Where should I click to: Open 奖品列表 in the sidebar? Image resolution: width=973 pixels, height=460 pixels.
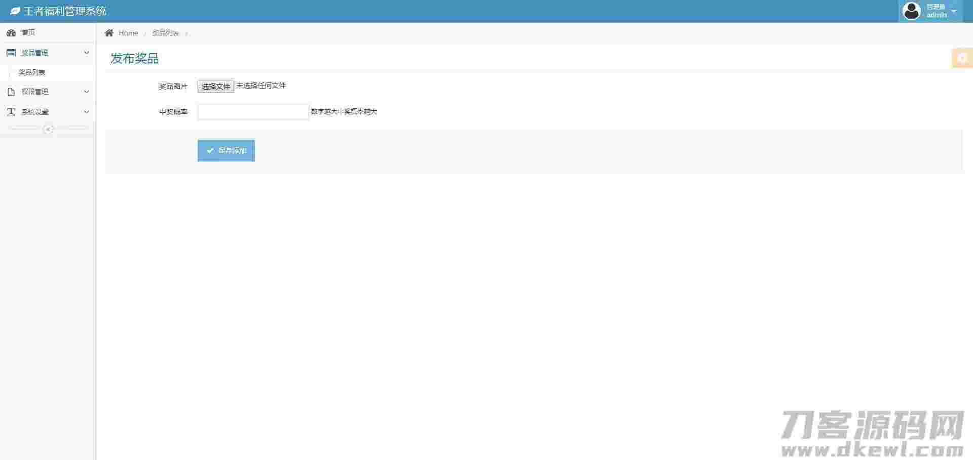(32, 72)
